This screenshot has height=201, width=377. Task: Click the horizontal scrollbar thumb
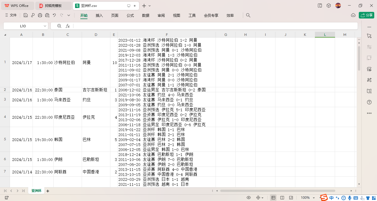pyautogui.click(x=278, y=191)
